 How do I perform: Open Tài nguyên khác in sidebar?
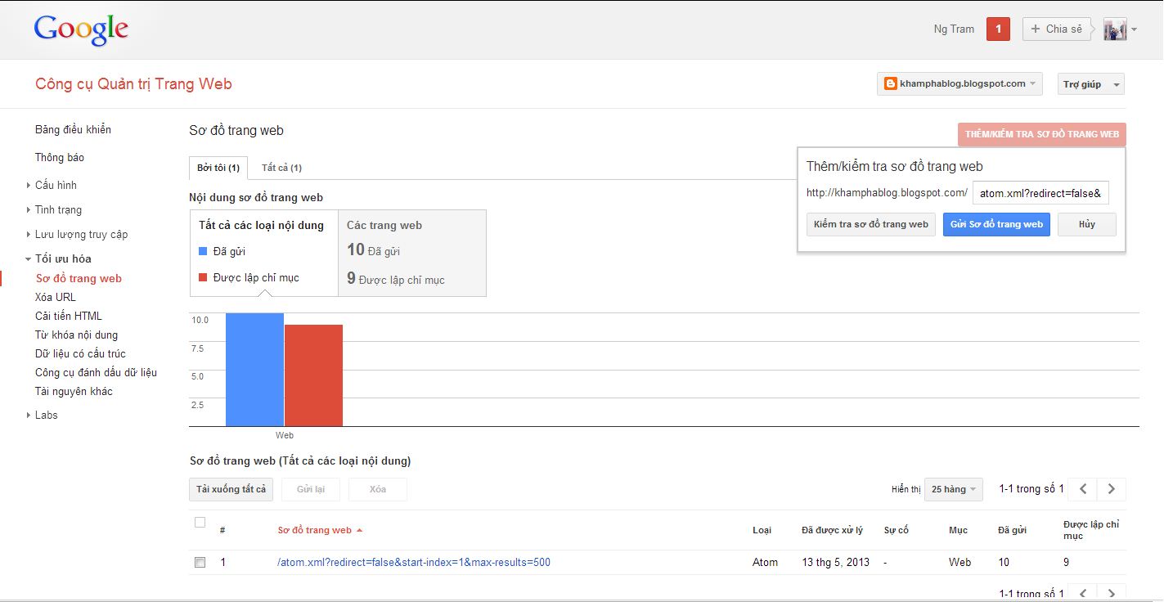[x=74, y=391]
